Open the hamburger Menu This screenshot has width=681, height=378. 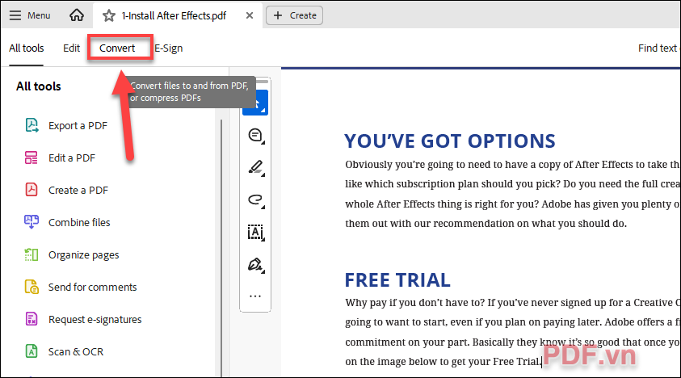pyautogui.click(x=30, y=15)
